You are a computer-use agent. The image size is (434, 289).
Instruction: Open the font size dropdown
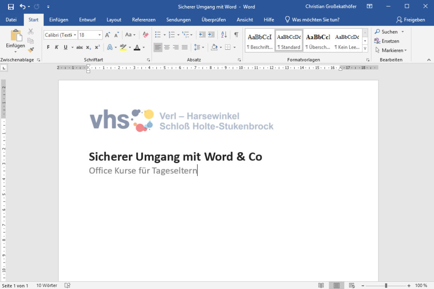(99, 35)
